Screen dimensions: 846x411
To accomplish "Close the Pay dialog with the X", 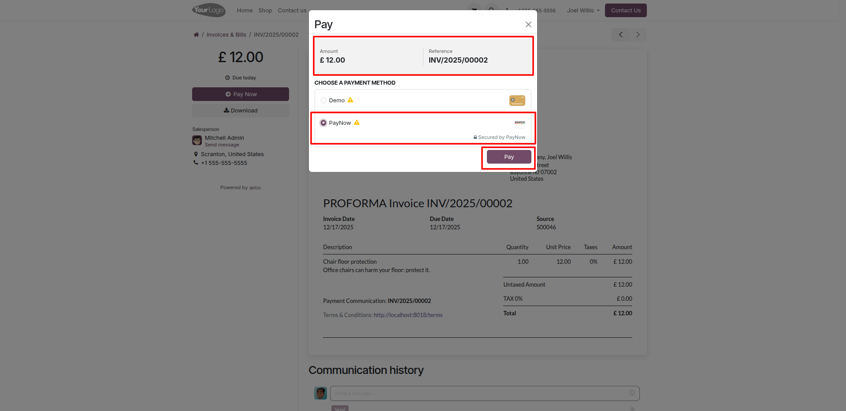I will click(528, 25).
